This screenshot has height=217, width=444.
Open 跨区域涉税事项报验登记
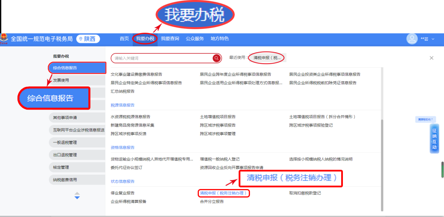[311, 125]
